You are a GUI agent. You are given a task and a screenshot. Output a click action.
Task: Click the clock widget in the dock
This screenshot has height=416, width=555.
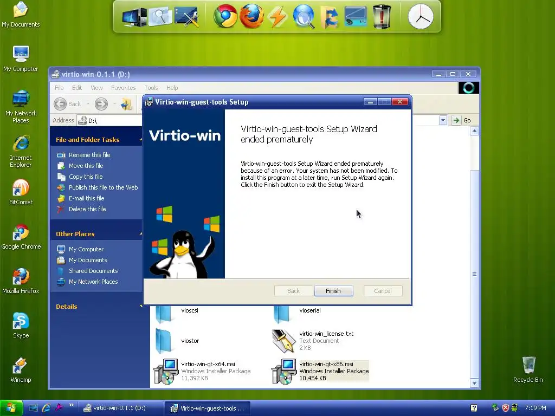421,17
